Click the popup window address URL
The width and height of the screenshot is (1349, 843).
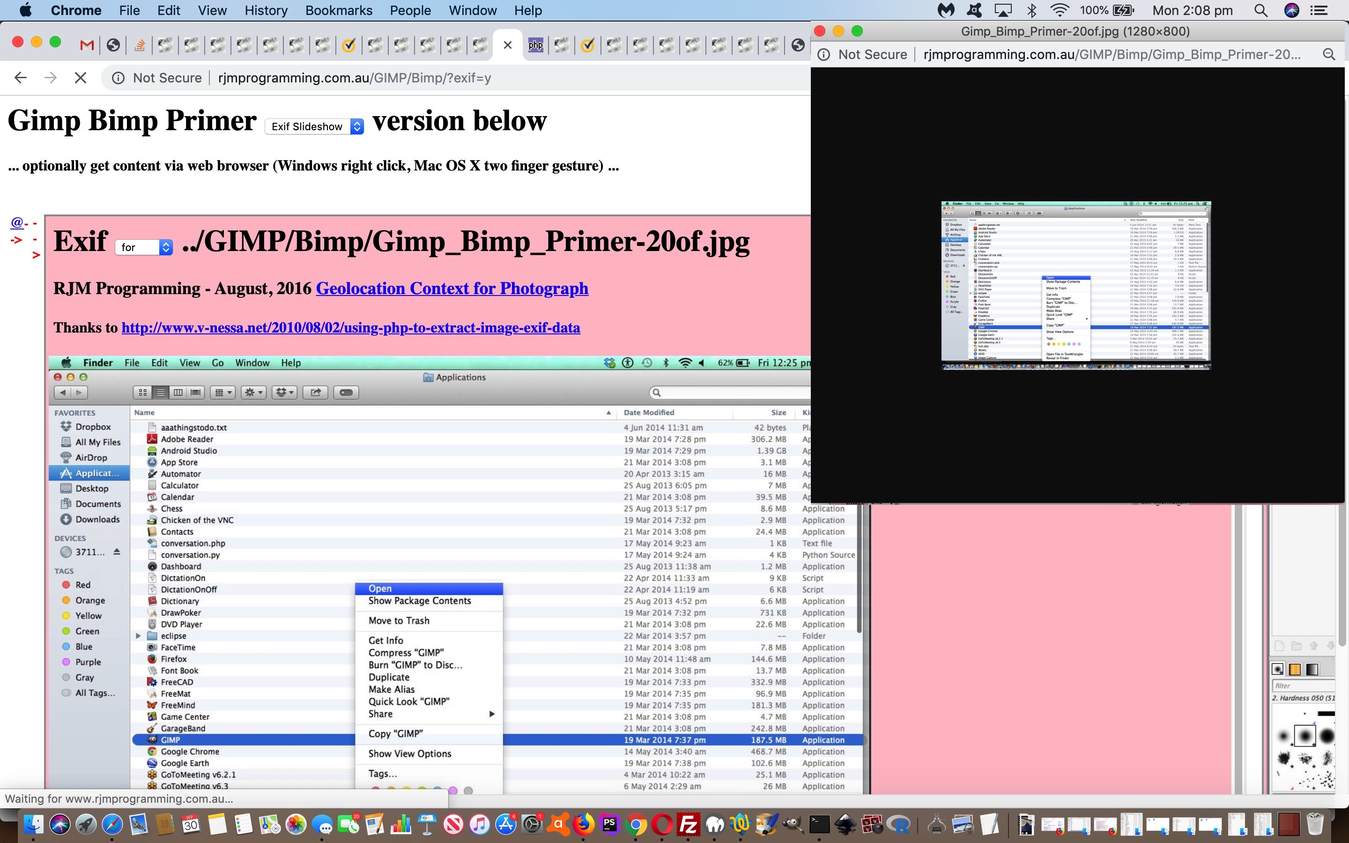pyautogui.click(x=1112, y=54)
